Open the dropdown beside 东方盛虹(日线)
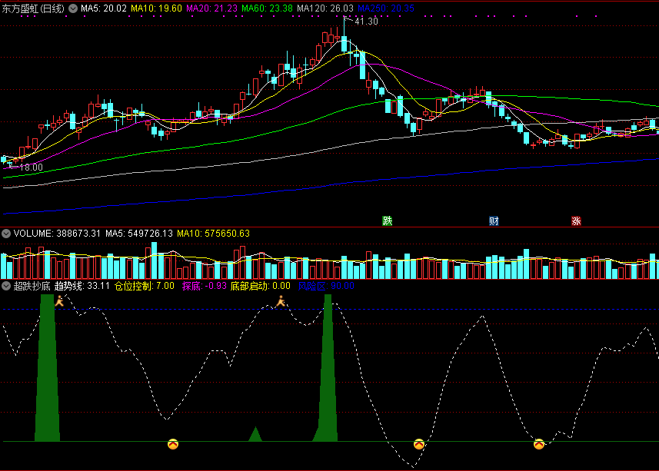659x471 pixels. (73, 8)
